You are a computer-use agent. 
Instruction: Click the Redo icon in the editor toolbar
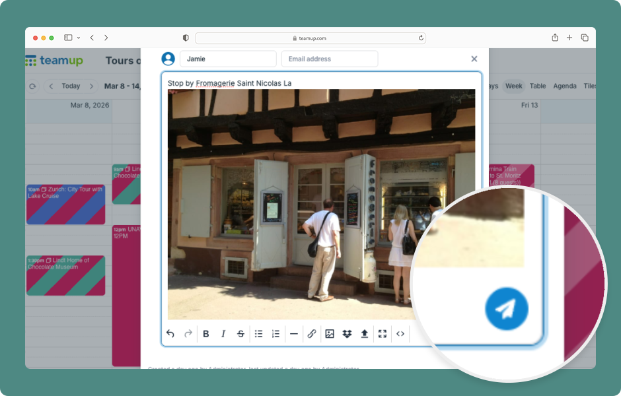[188, 333]
